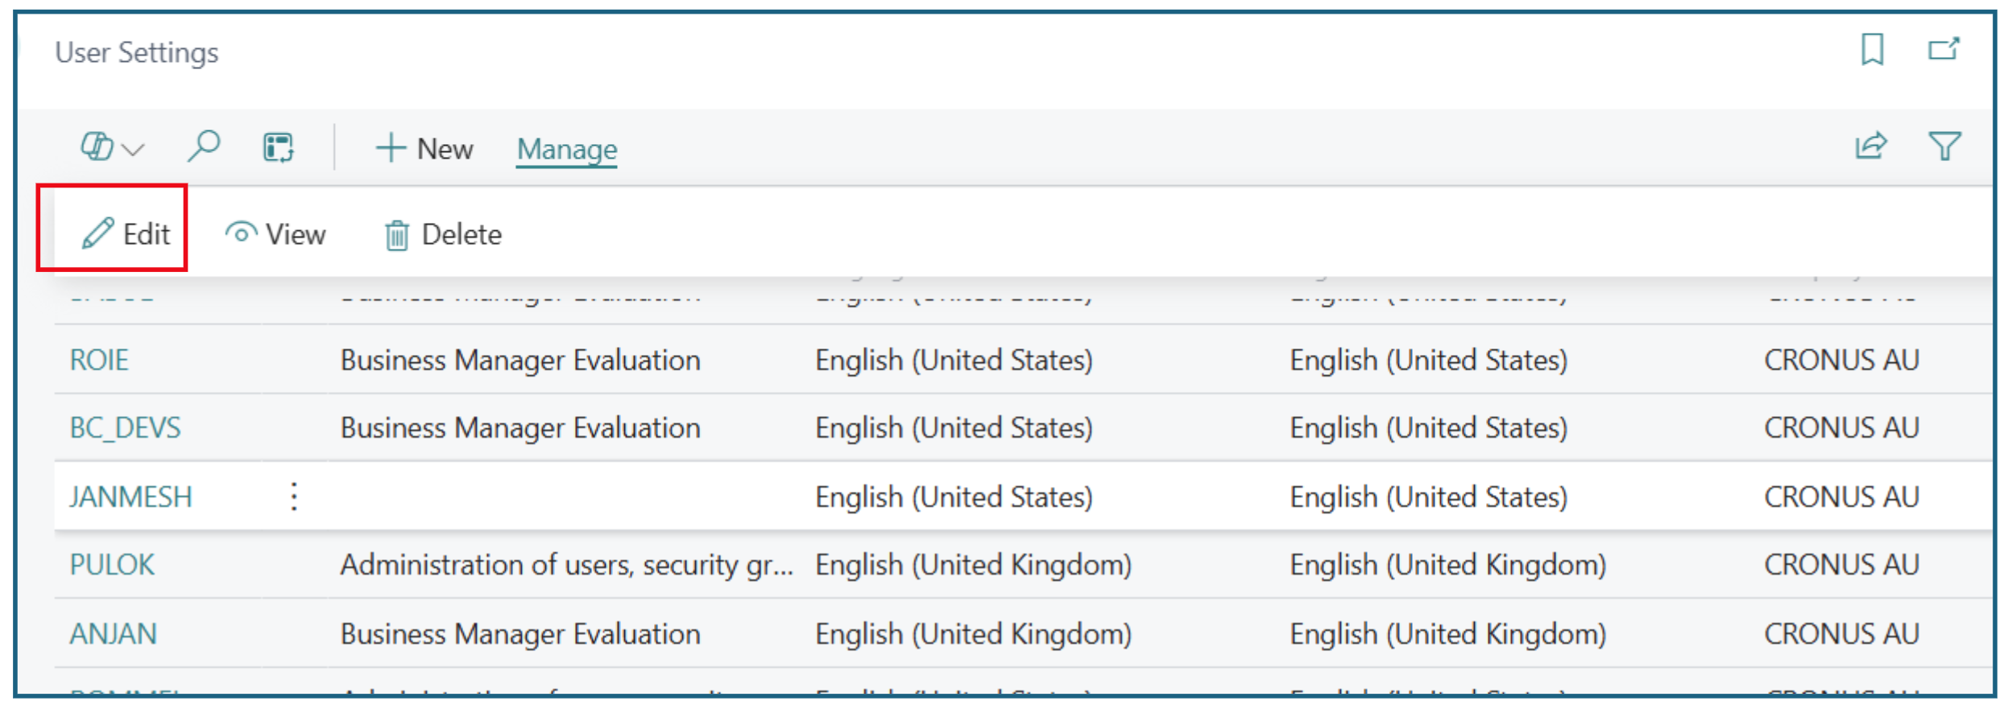Image resolution: width=2012 pixels, height=705 pixels.
Task: Open the ROIE user link
Action: (x=99, y=360)
